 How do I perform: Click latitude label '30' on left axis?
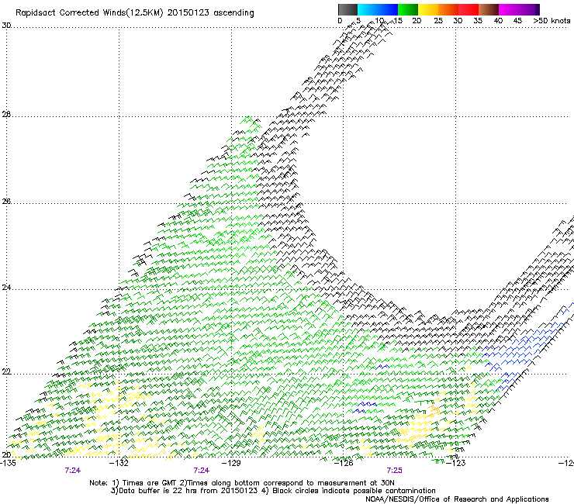point(6,26)
